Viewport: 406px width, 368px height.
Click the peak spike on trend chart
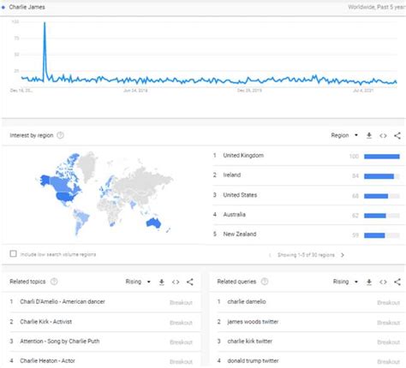coord(45,23)
